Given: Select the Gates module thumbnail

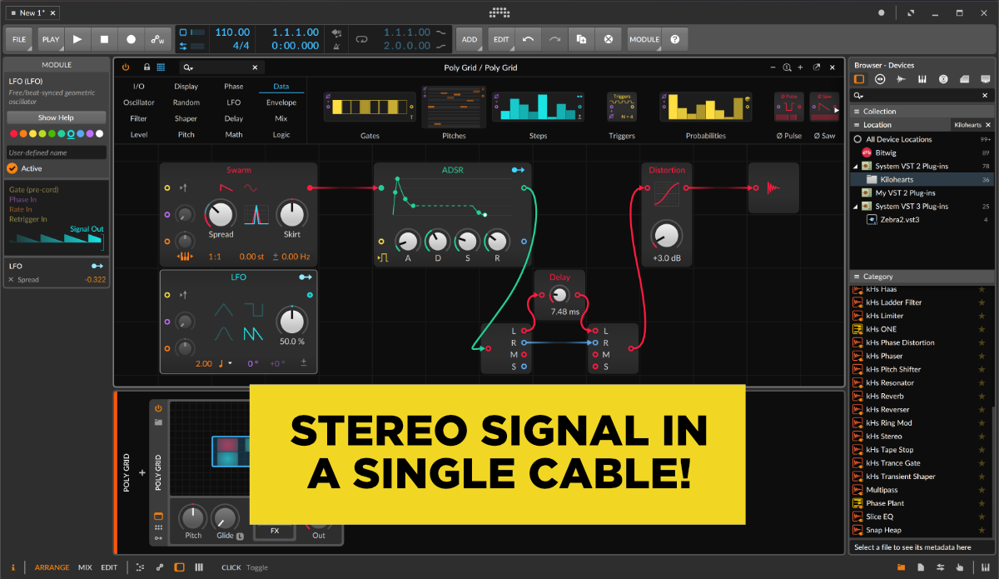Looking at the screenshot, I should 370,107.
